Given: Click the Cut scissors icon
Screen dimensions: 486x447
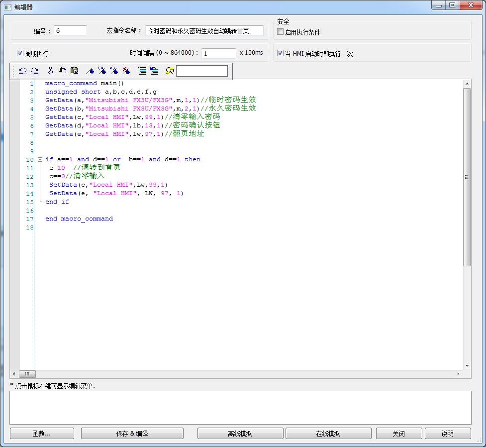Looking at the screenshot, I should pos(50,71).
